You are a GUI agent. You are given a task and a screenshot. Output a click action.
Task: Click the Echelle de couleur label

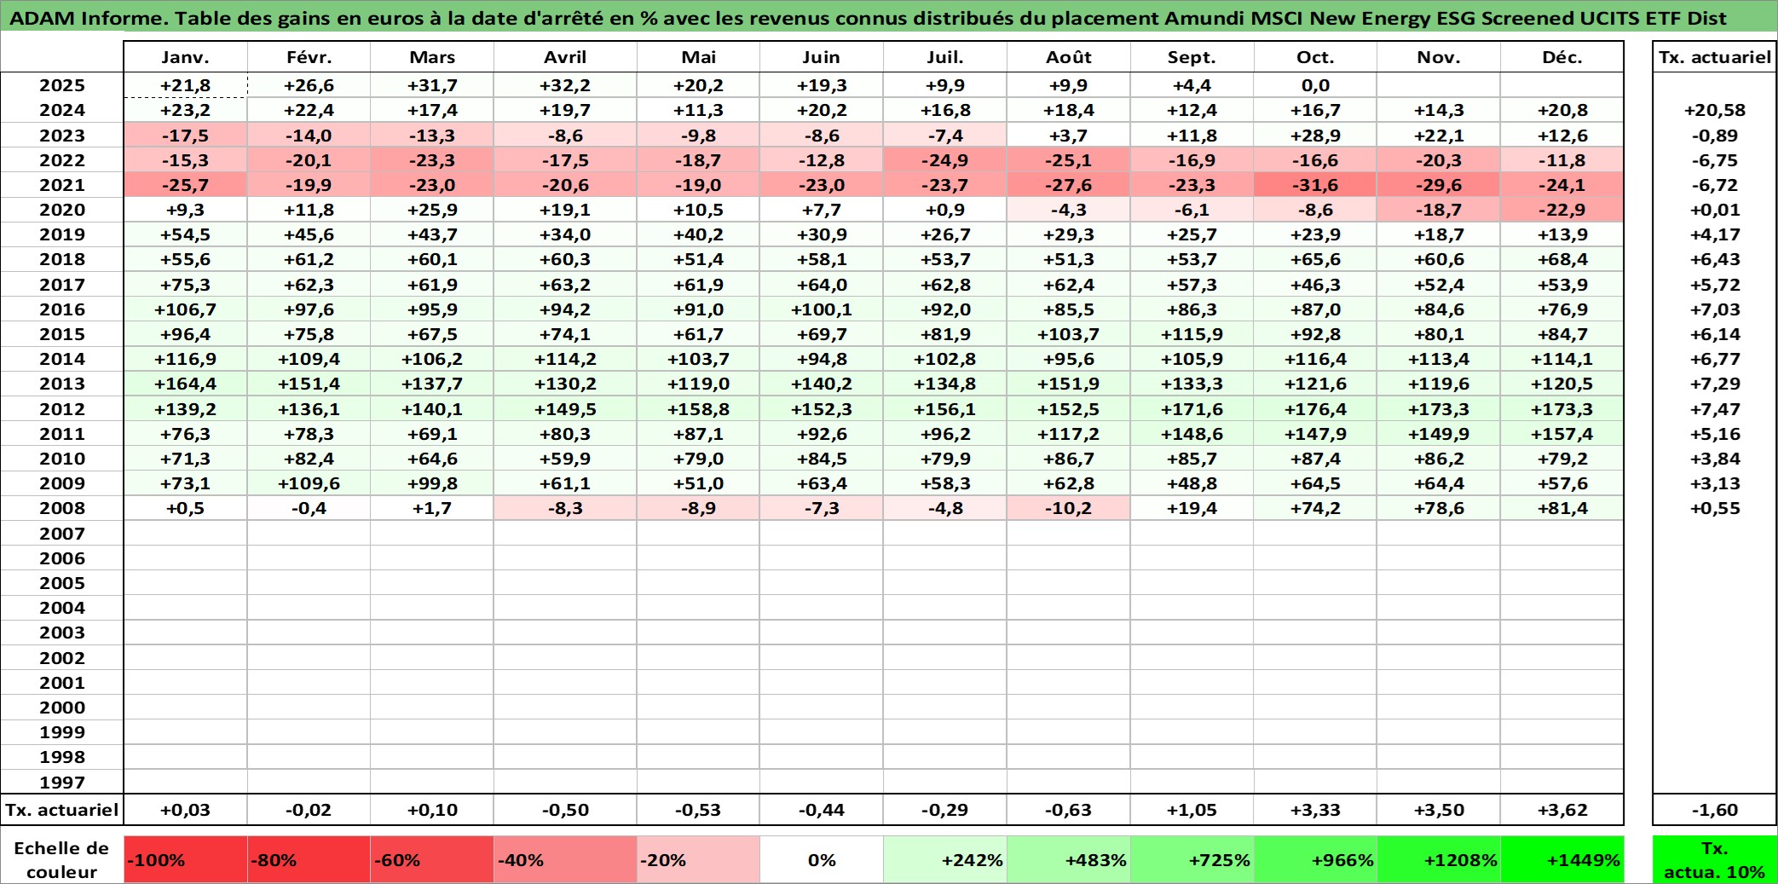[x=62, y=859]
